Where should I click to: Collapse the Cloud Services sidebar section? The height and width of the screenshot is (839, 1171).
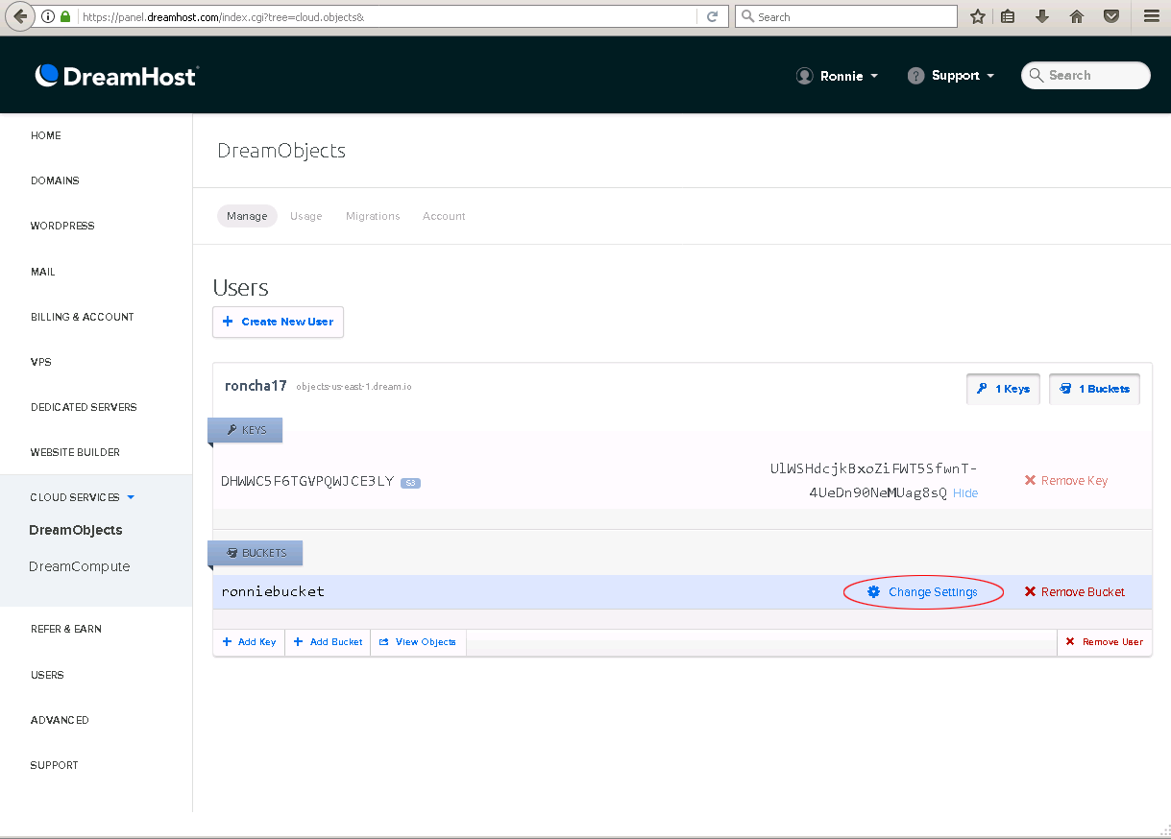tap(83, 497)
